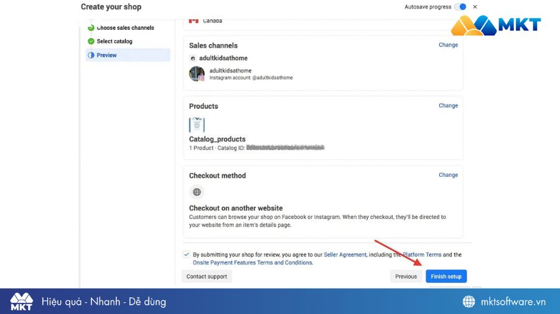
Task: Change the Products section
Action: click(448, 105)
